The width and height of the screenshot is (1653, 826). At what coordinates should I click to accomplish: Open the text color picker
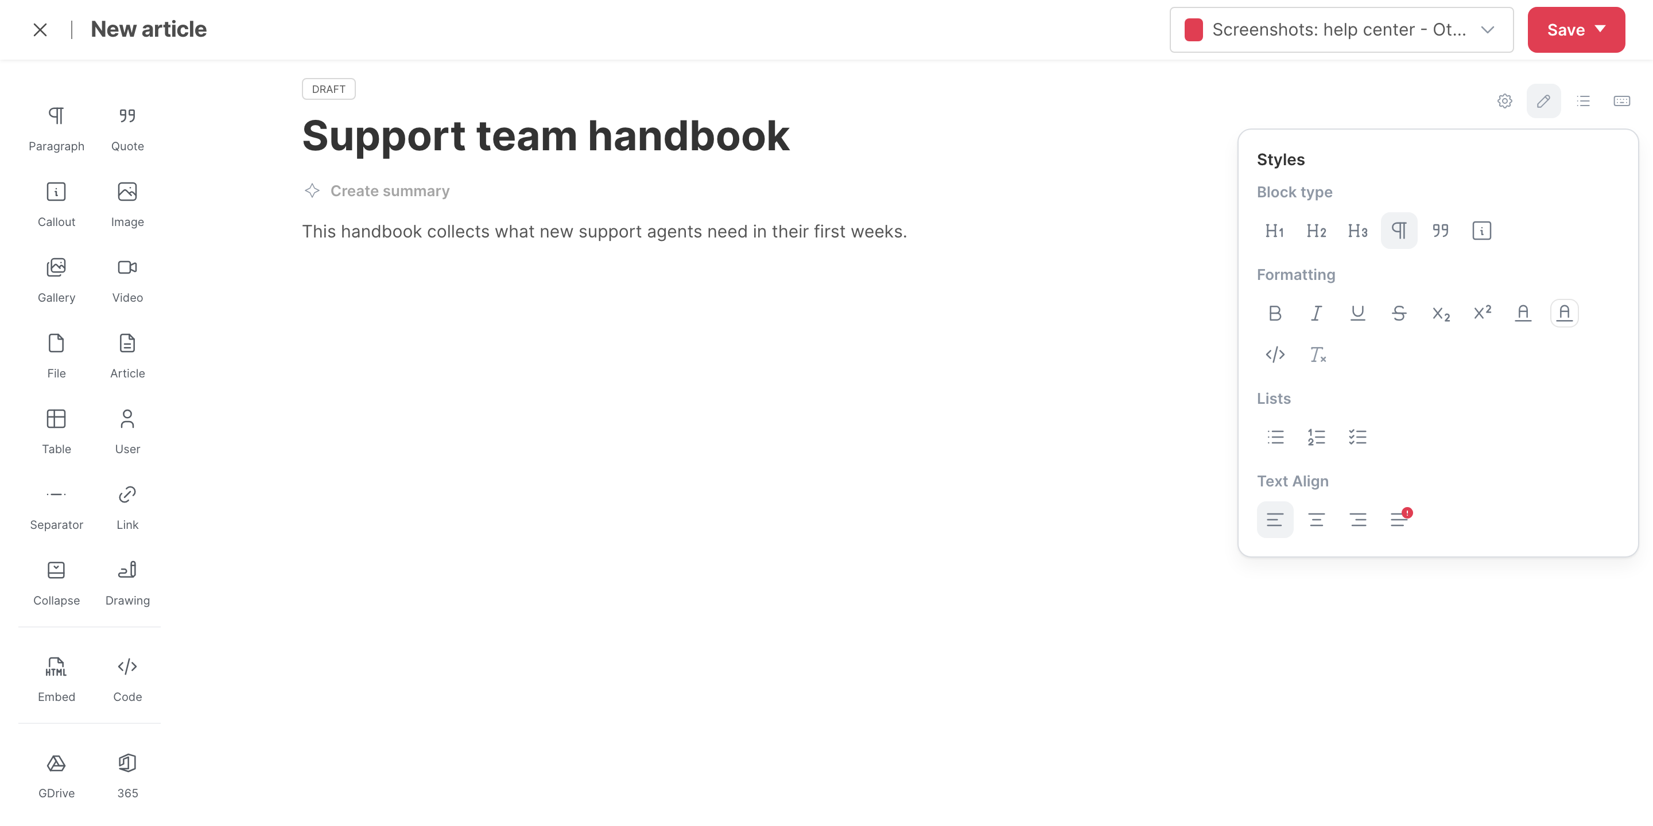[1523, 313]
